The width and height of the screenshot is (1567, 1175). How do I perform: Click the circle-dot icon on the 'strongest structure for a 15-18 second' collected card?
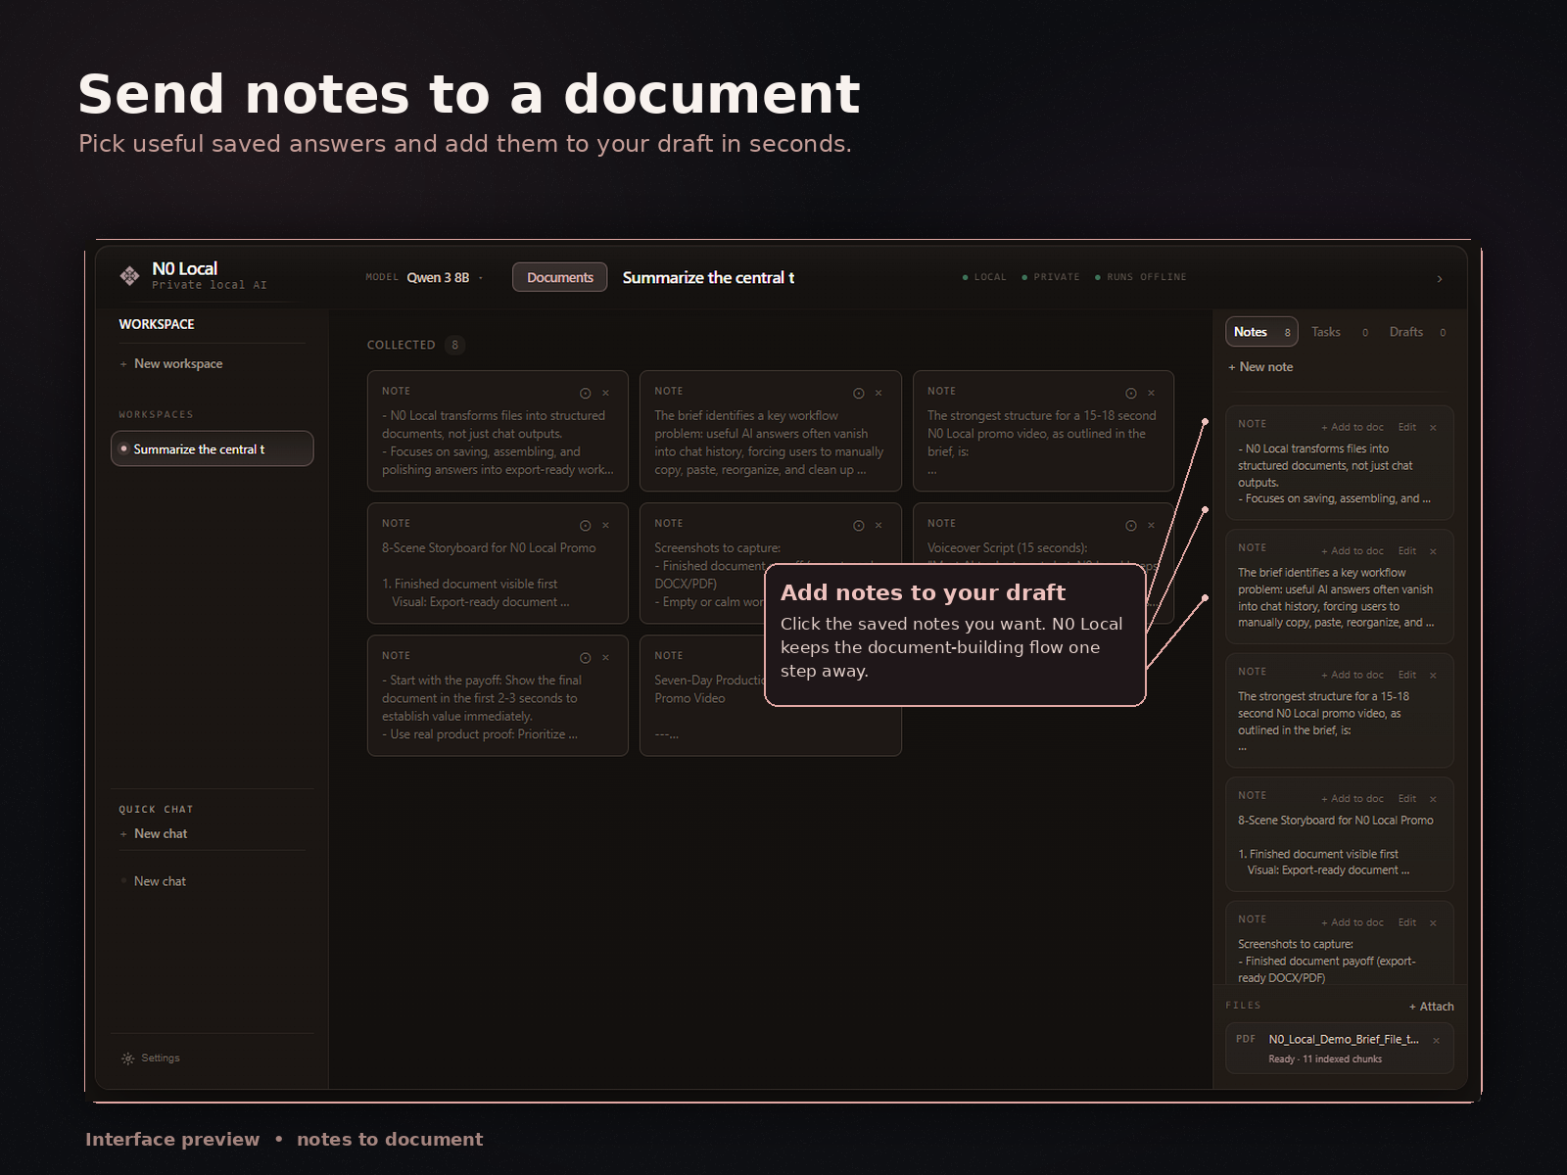tap(1131, 394)
